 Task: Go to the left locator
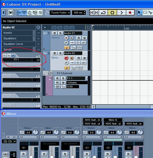pos(92,13)
